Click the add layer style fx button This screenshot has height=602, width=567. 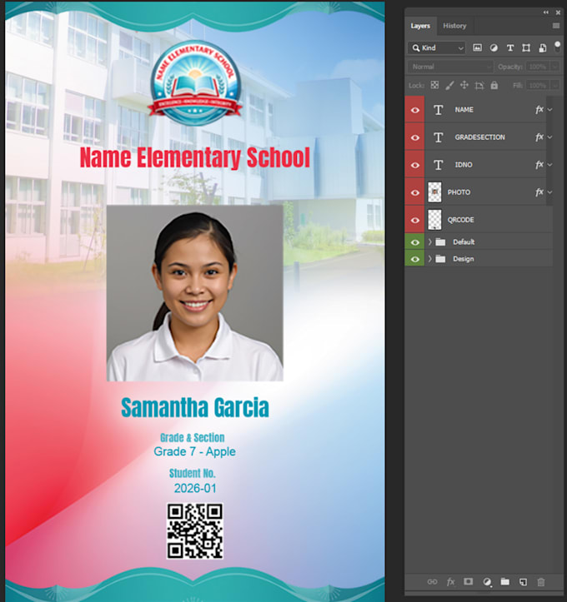point(450,582)
